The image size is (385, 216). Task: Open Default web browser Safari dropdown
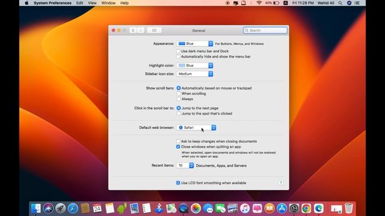(197, 128)
